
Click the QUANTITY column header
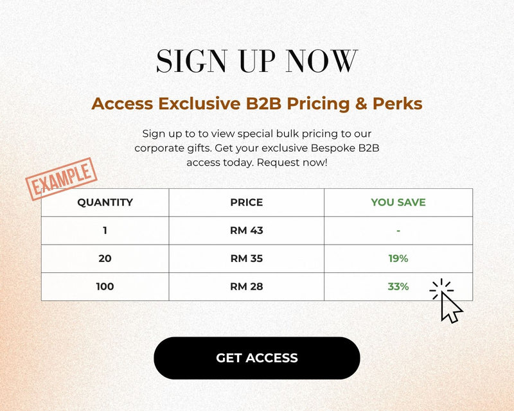point(105,202)
